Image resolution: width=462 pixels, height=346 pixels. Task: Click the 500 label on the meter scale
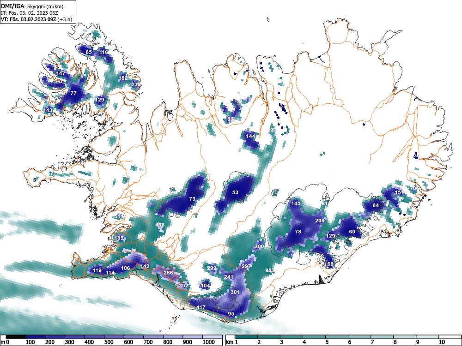[109, 342]
